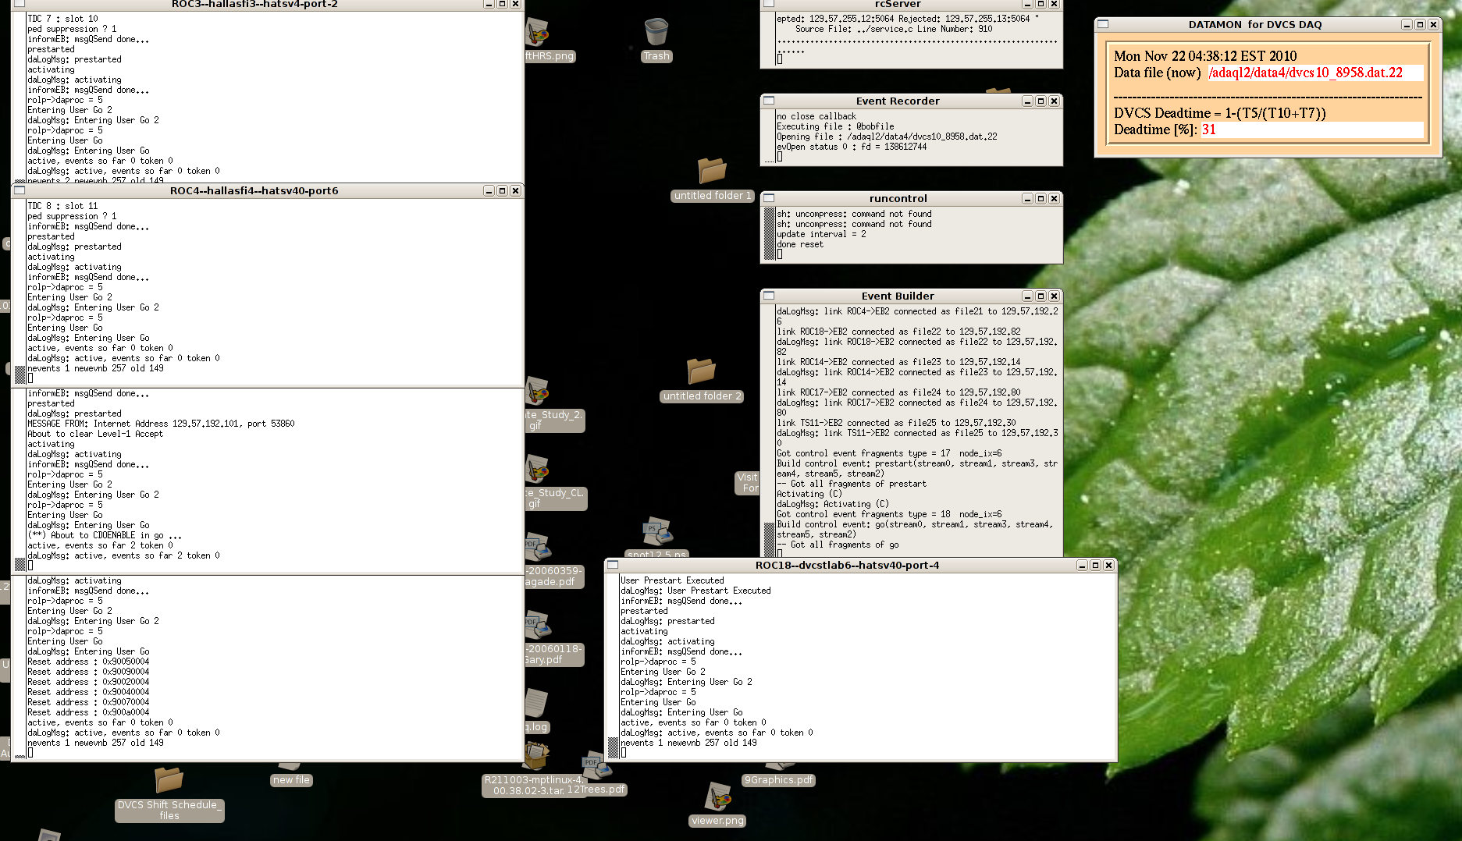The width and height of the screenshot is (1462, 841).
Task: Click the ROC4 terminal scrollbar thumb
Action: click(20, 374)
